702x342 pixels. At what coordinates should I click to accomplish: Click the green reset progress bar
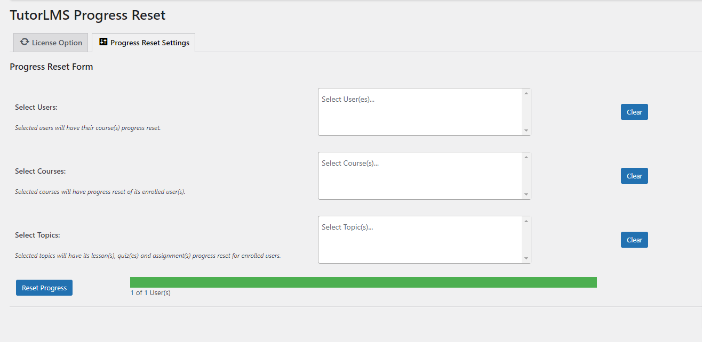pyautogui.click(x=363, y=282)
